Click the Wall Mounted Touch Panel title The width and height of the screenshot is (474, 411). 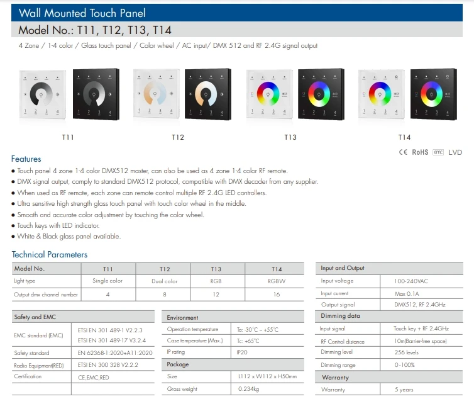point(82,13)
